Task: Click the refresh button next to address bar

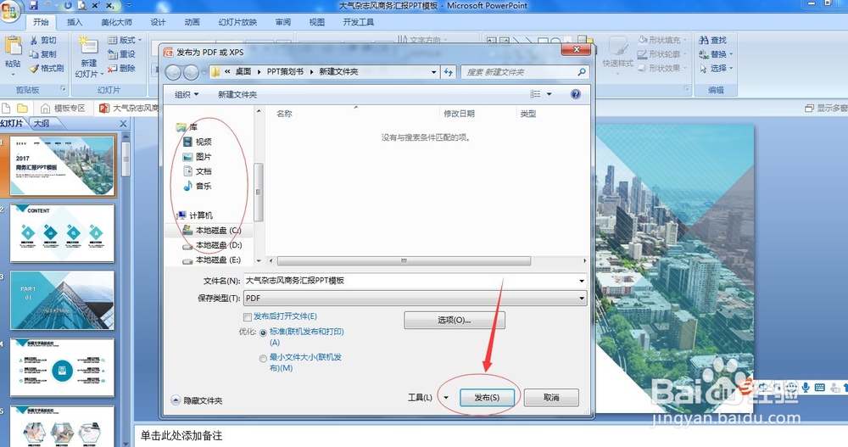Action: pyautogui.click(x=449, y=72)
